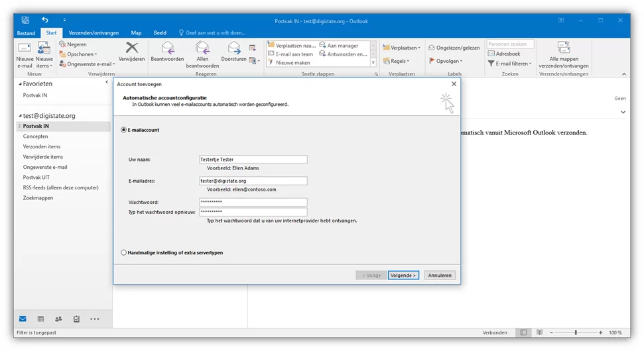Click the E-mailadres input field
The image size is (644, 351).
pyautogui.click(x=253, y=181)
